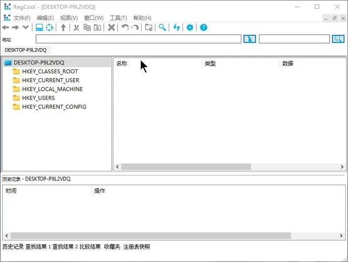The width and height of the screenshot is (348, 262).
Task: Open the 视图(V) menu
Action: tap(69, 18)
